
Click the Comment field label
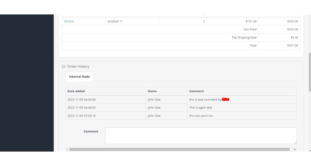(x=91, y=131)
